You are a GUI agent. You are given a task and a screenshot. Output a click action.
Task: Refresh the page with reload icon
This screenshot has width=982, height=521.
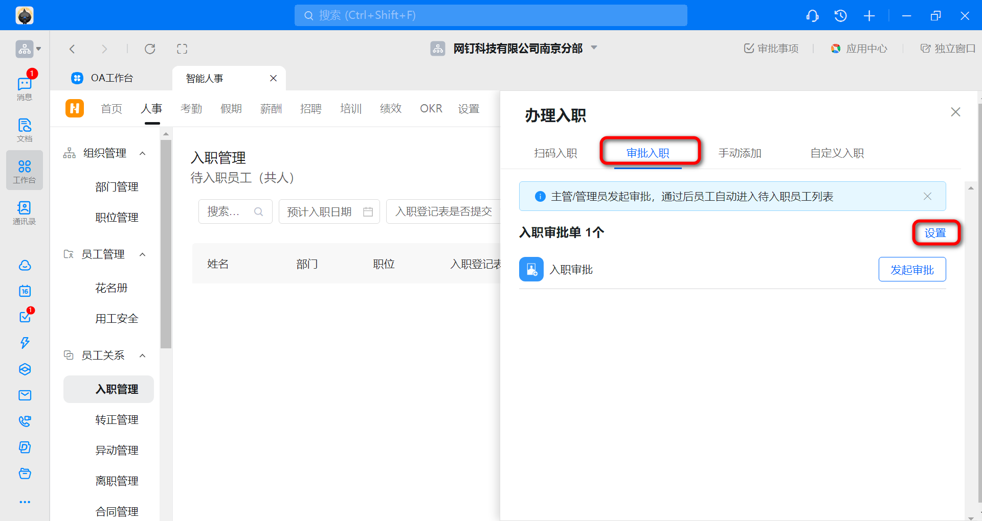click(x=150, y=49)
